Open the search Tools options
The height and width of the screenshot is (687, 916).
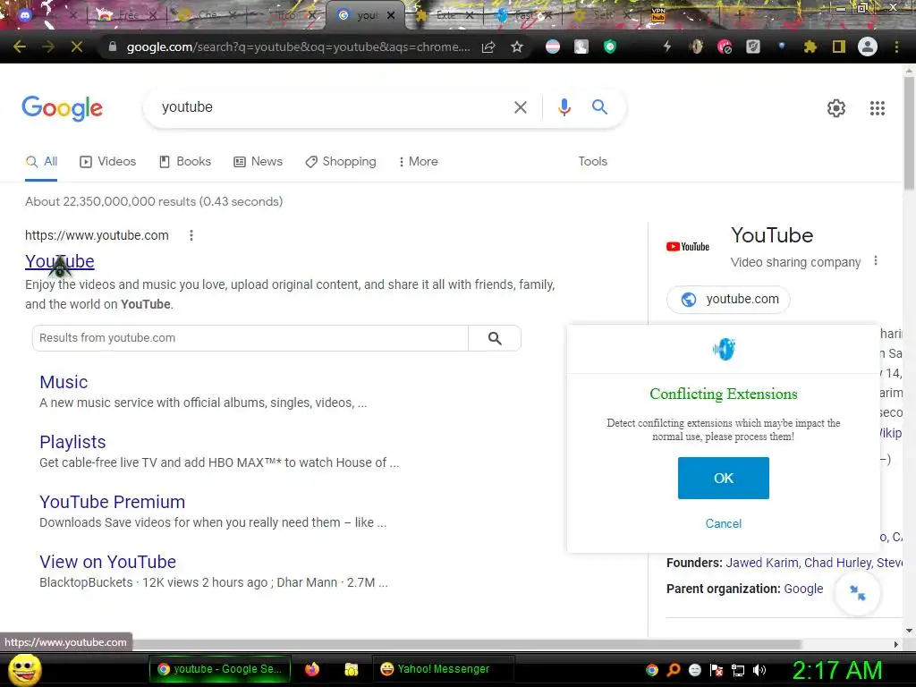pos(592,162)
